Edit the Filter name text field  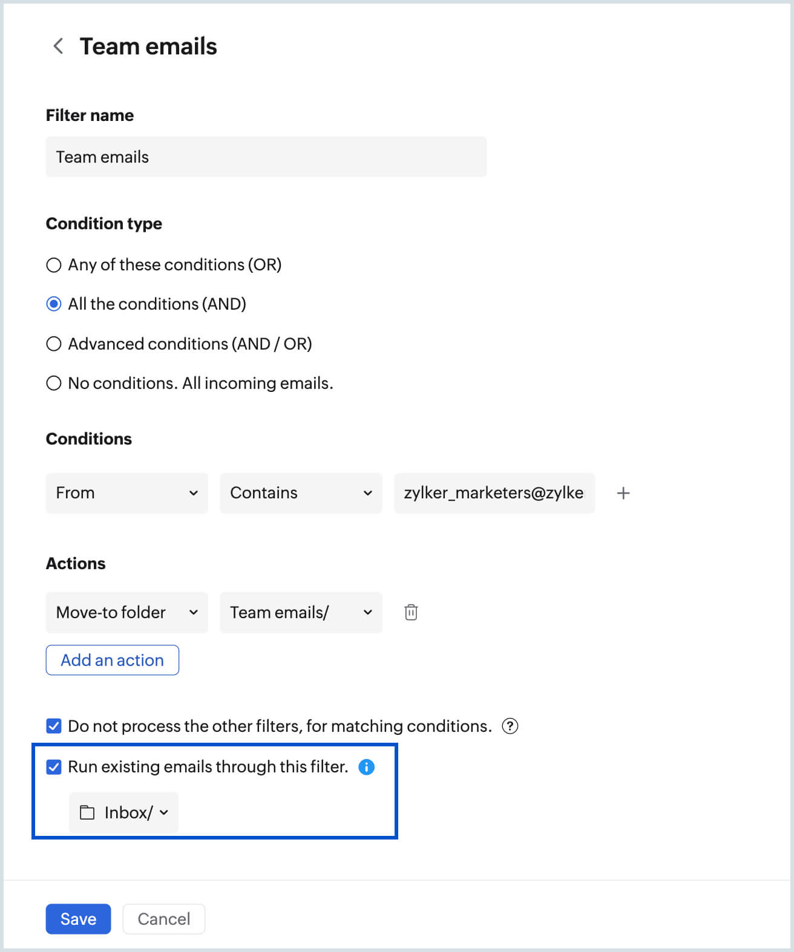[266, 157]
